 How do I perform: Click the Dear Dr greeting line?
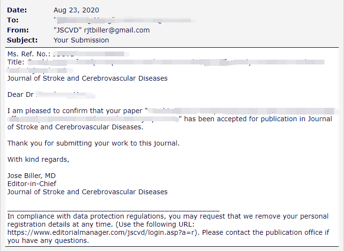52,94
